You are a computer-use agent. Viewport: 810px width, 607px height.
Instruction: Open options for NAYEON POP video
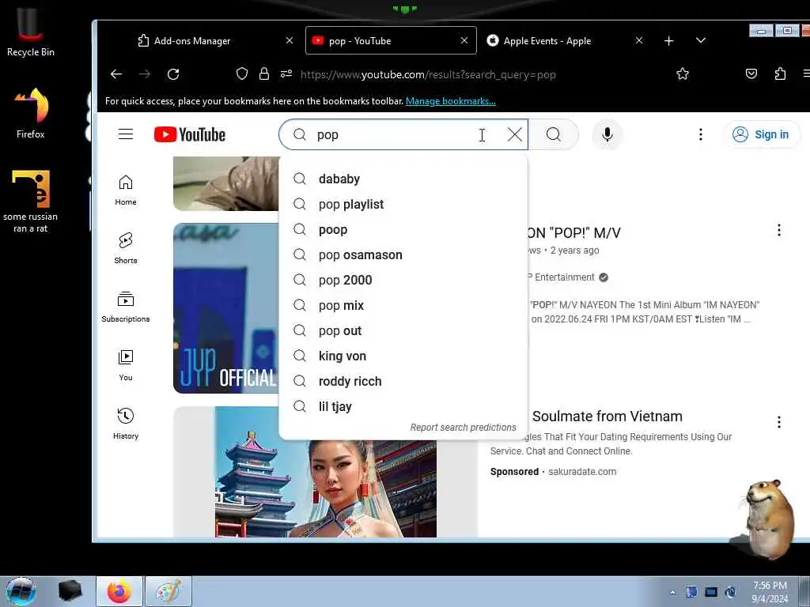click(779, 230)
